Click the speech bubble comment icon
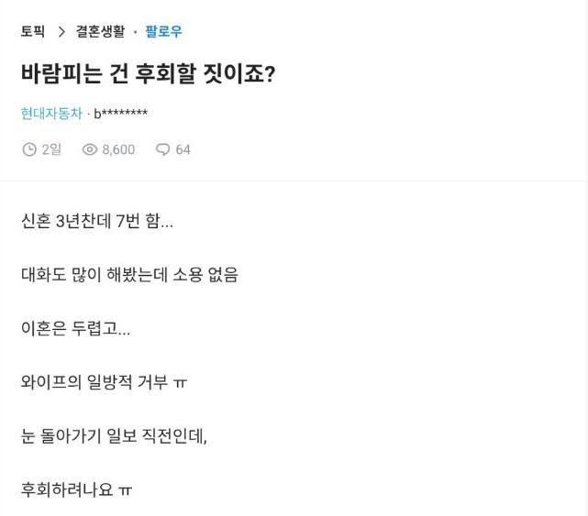 [x=162, y=149]
